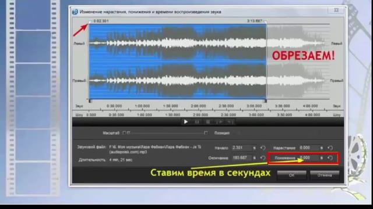The image size is (373, 209).
Task: Stop the audio preview
Action: point(208,122)
